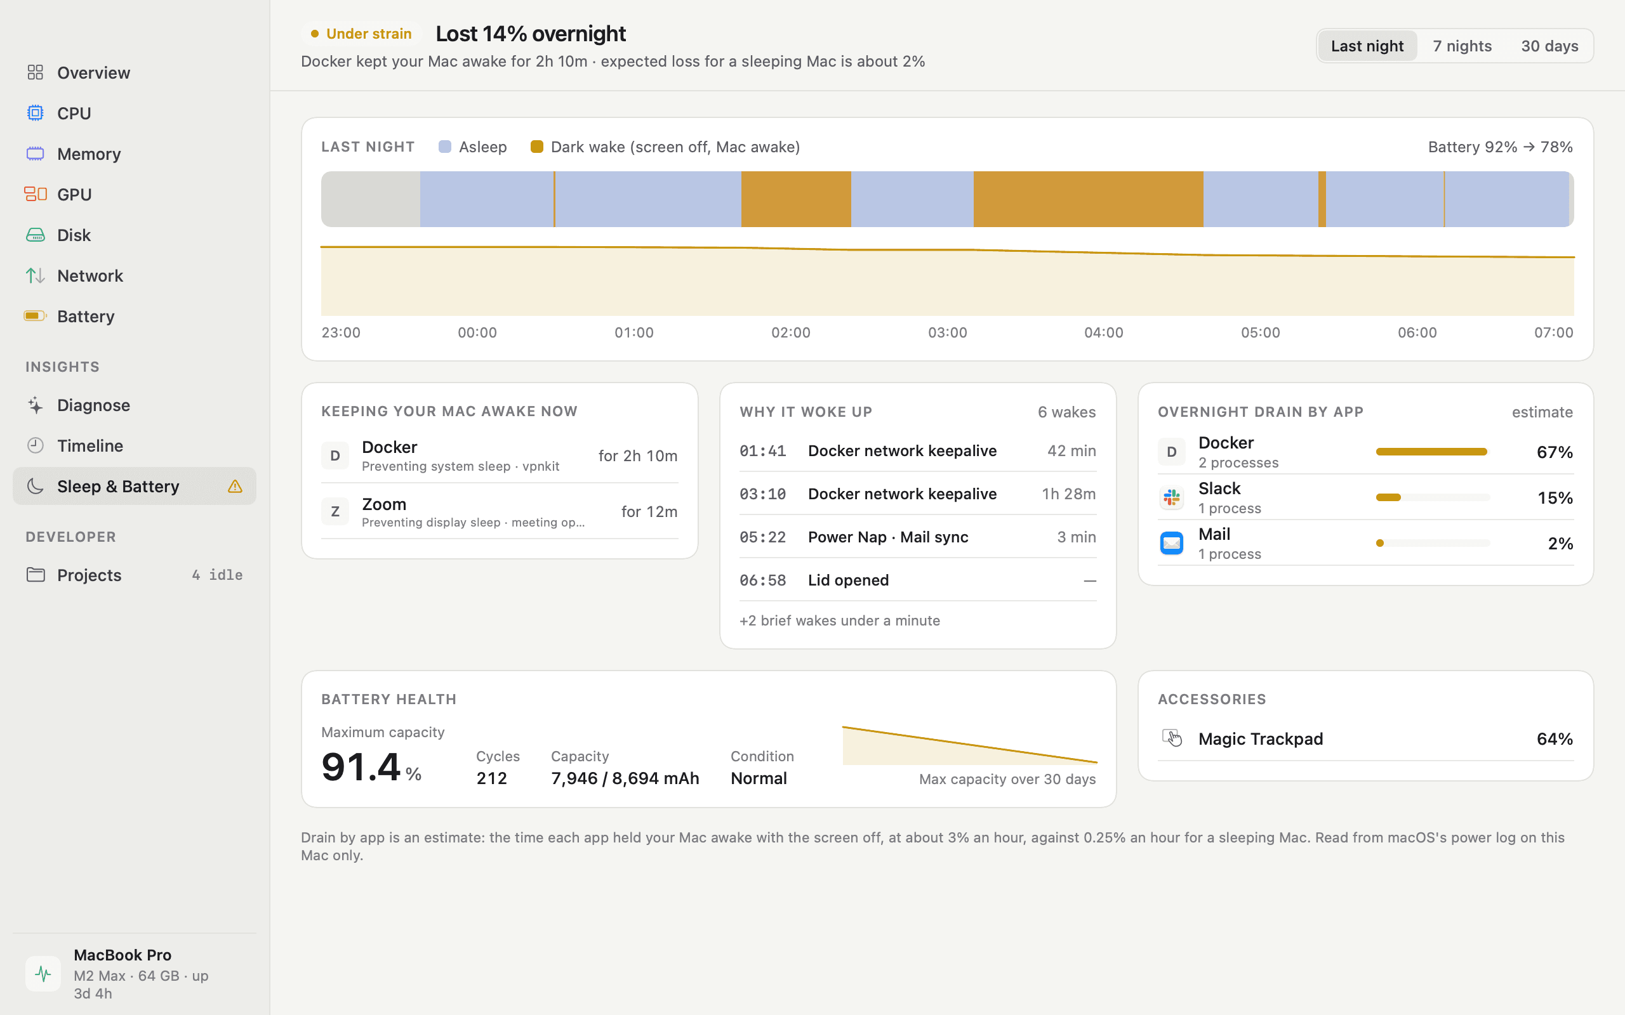Click the MacBook Pro device name
The width and height of the screenshot is (1625, 1015).
coord(123,955)
